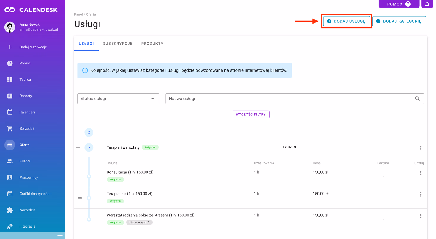Open Integracje plug icon
Image resolution: width=436 pixels, height=239 pixels.
coord(10,226)
